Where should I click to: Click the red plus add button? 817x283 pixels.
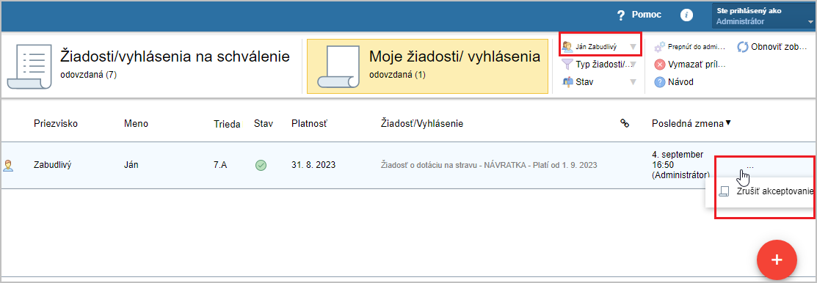(x=777, y=260)
